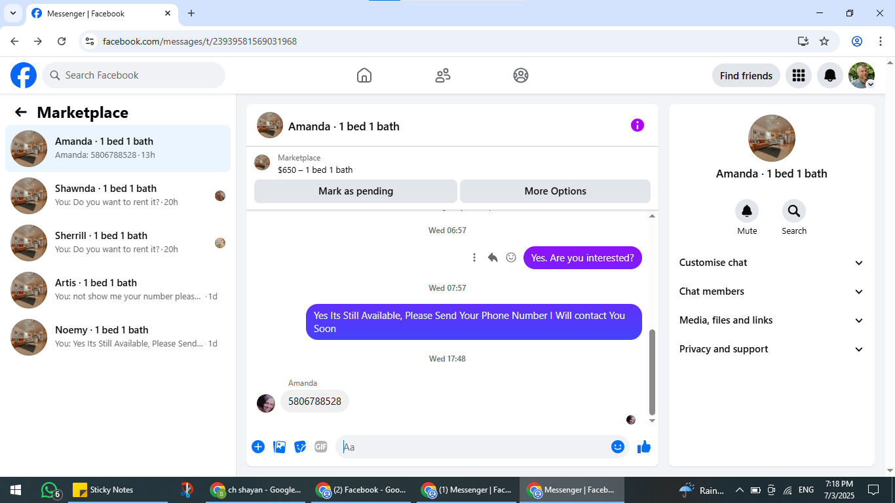Open conversation information purple icon
This screenshot has height=503, width=895.
(638, 125)
